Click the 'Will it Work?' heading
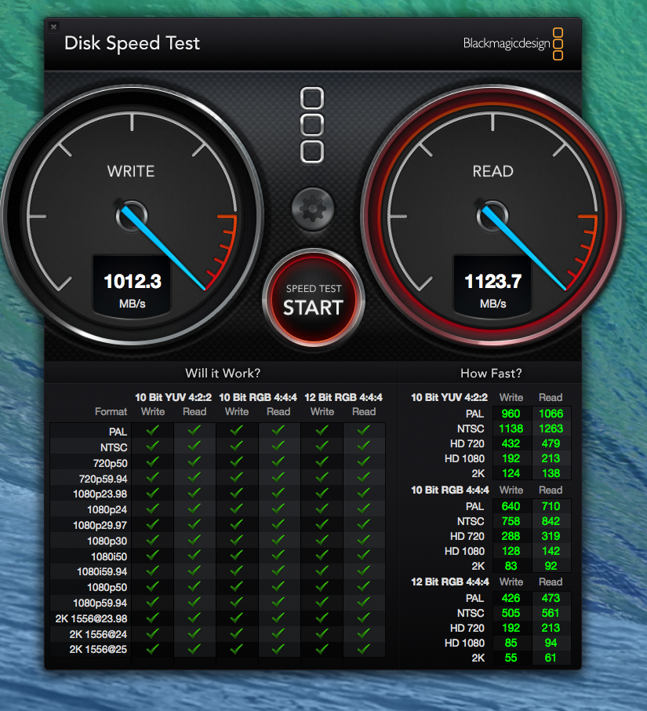This screenshot has height=711, width=647. click(x=223, y=374)
